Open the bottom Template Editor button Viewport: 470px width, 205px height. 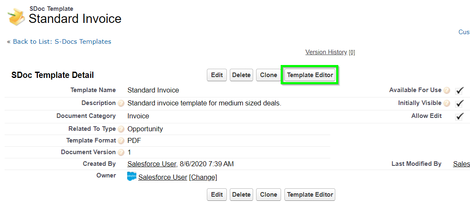coord(310,195)
